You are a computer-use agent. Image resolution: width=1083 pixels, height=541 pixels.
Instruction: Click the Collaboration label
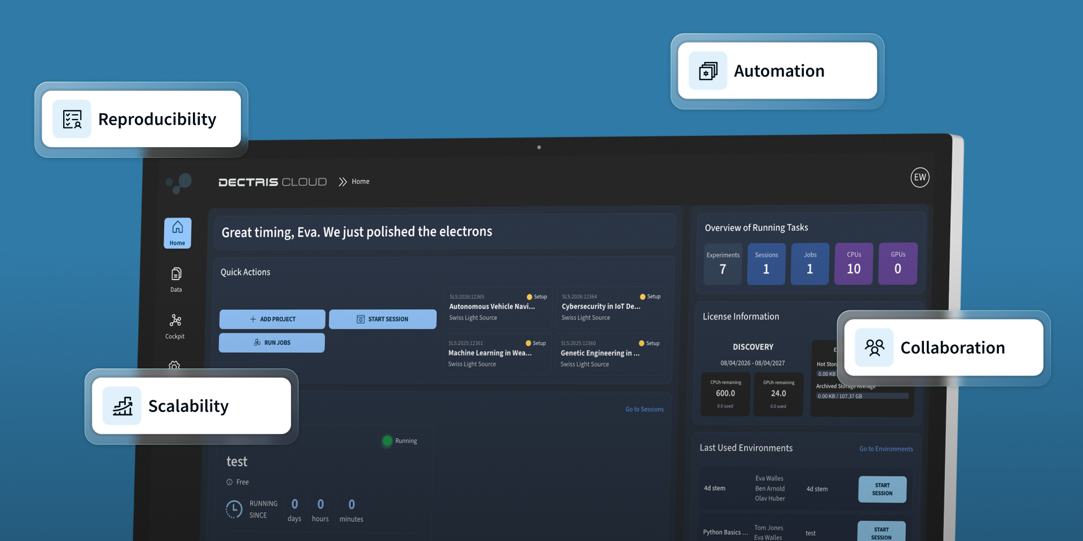point(953,347)
